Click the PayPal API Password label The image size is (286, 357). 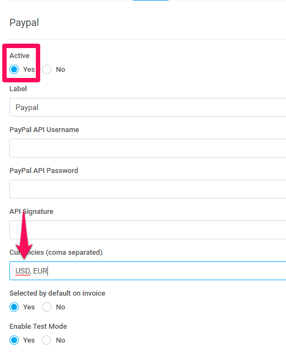pyautogui.click(x=44, y=171)
